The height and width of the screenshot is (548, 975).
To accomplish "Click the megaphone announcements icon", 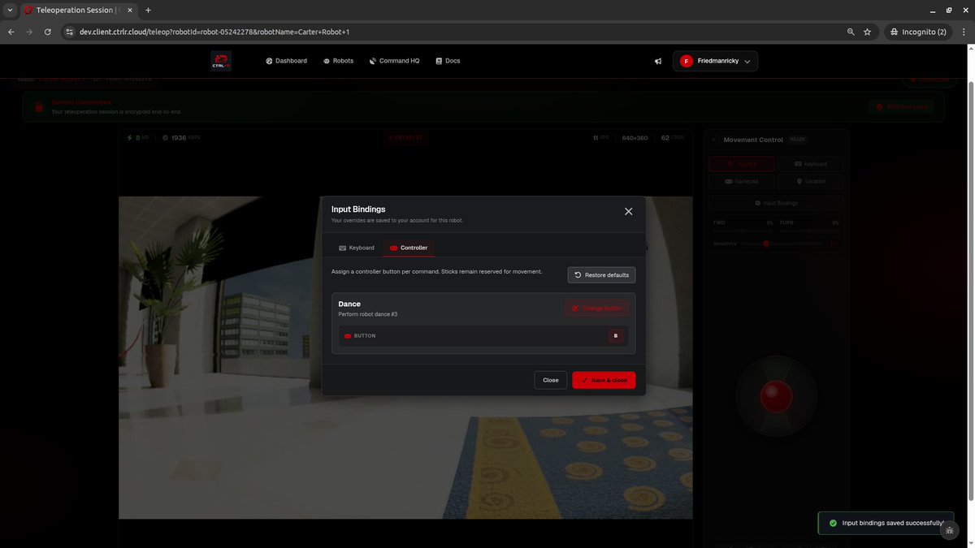I will click(657, 61).
